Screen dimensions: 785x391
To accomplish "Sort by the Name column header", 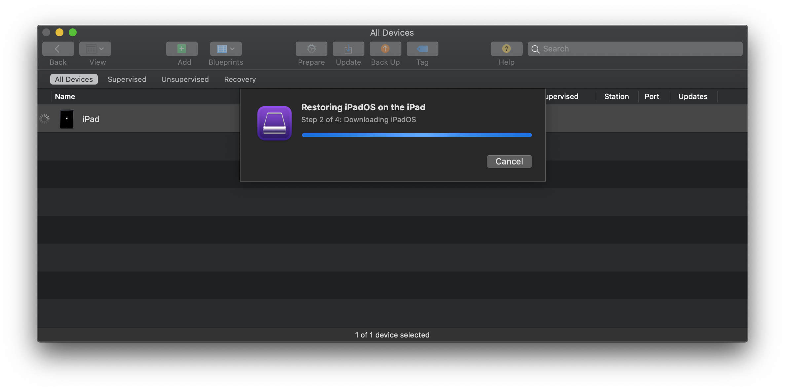I will pyautogui.click(x=65, y=96).
